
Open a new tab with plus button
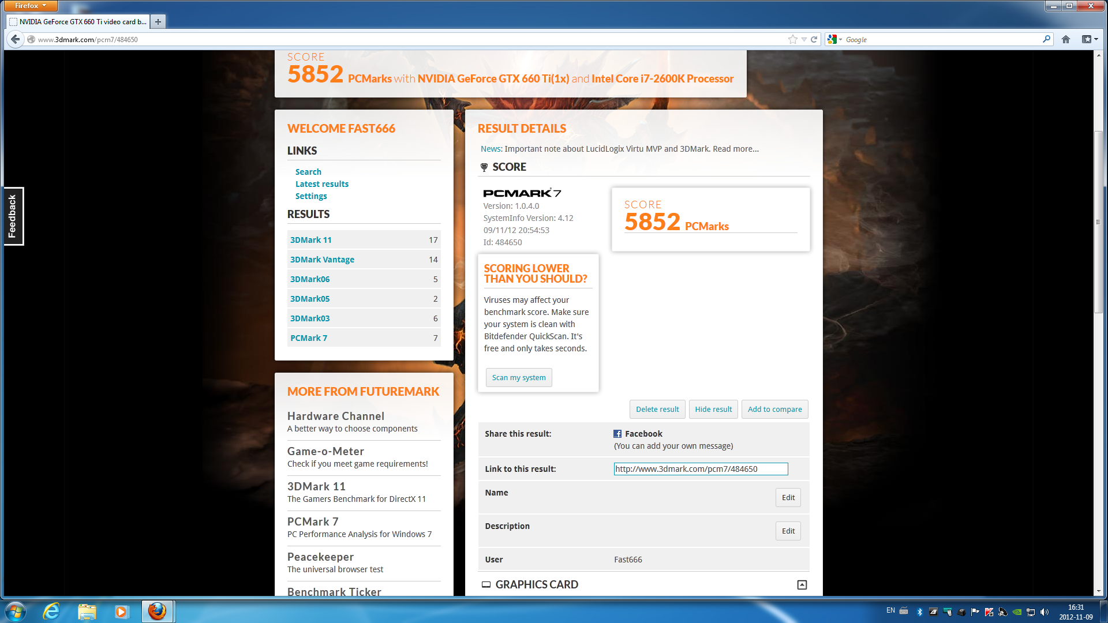point(158,21)
